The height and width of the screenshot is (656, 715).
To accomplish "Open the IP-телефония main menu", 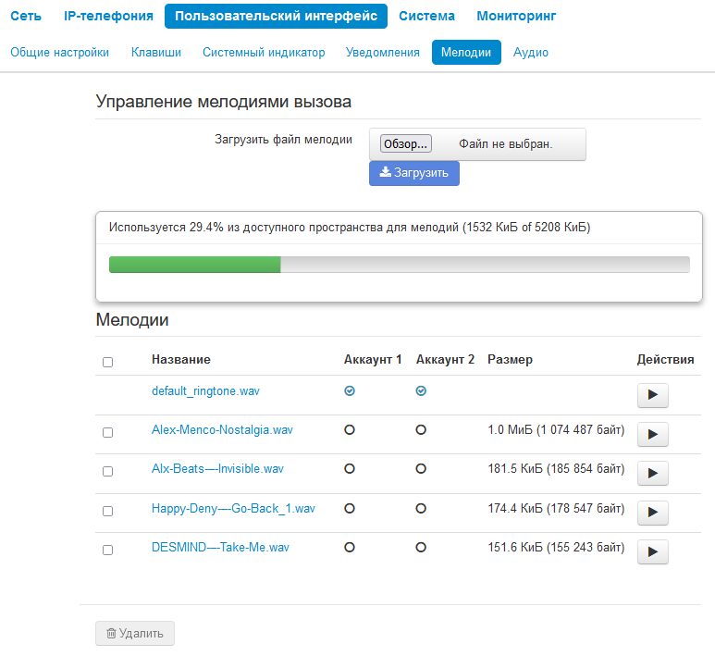I will pyautogui.click(x=108, y=16).
